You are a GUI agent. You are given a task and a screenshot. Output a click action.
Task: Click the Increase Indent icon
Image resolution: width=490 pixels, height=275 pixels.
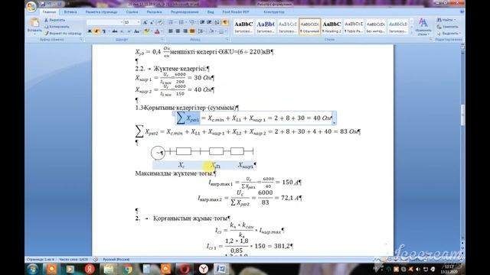(209, 22)
